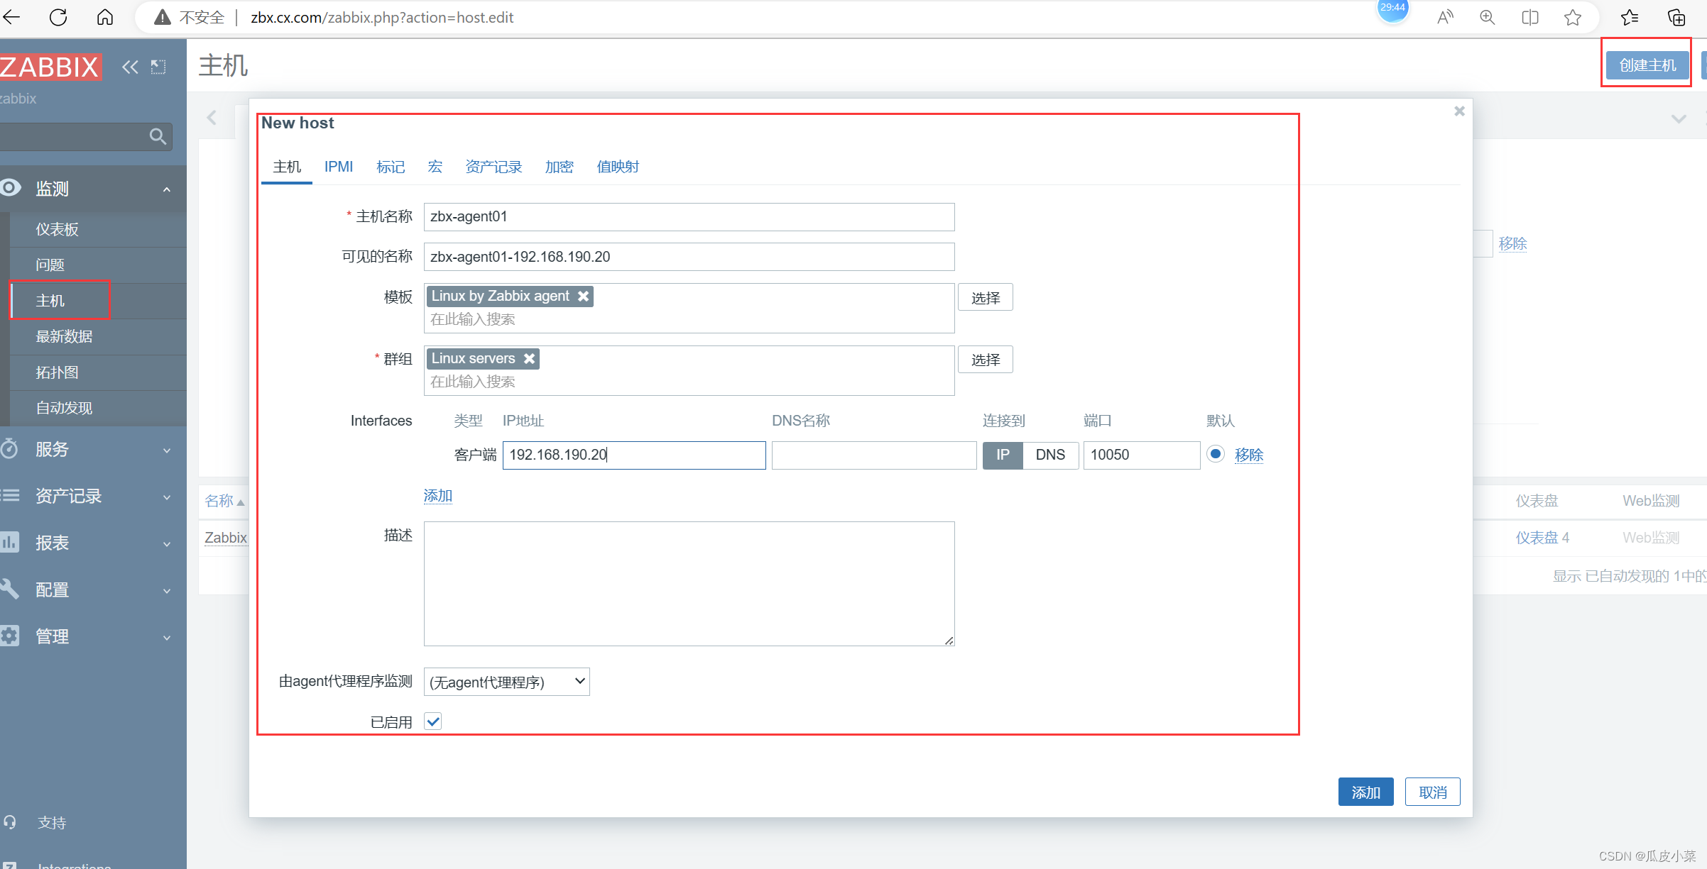Click the 添加 interface link

click(x=438, y=495)
